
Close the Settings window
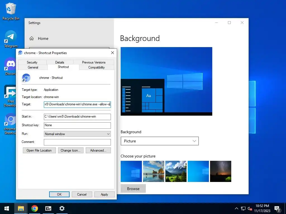tap(242, 23)
